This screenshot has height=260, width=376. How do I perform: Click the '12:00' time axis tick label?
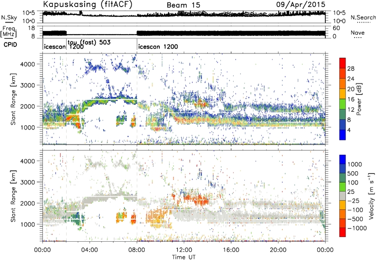pyautogui.click(x=184, y=250)
